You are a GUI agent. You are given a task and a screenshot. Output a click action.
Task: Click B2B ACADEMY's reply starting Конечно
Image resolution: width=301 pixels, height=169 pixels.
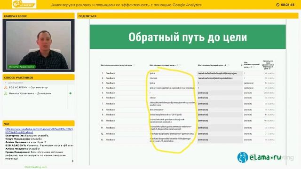(39, 146)
